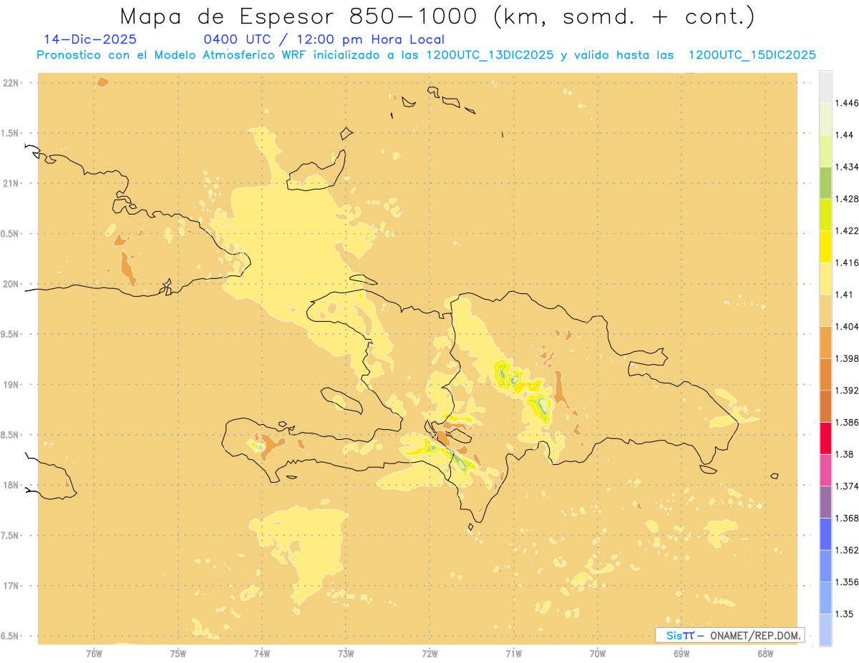Click the latitude label '22N'
Viewport: 859px width, 663px height.
pyautogui.click(x=11, y=83)
